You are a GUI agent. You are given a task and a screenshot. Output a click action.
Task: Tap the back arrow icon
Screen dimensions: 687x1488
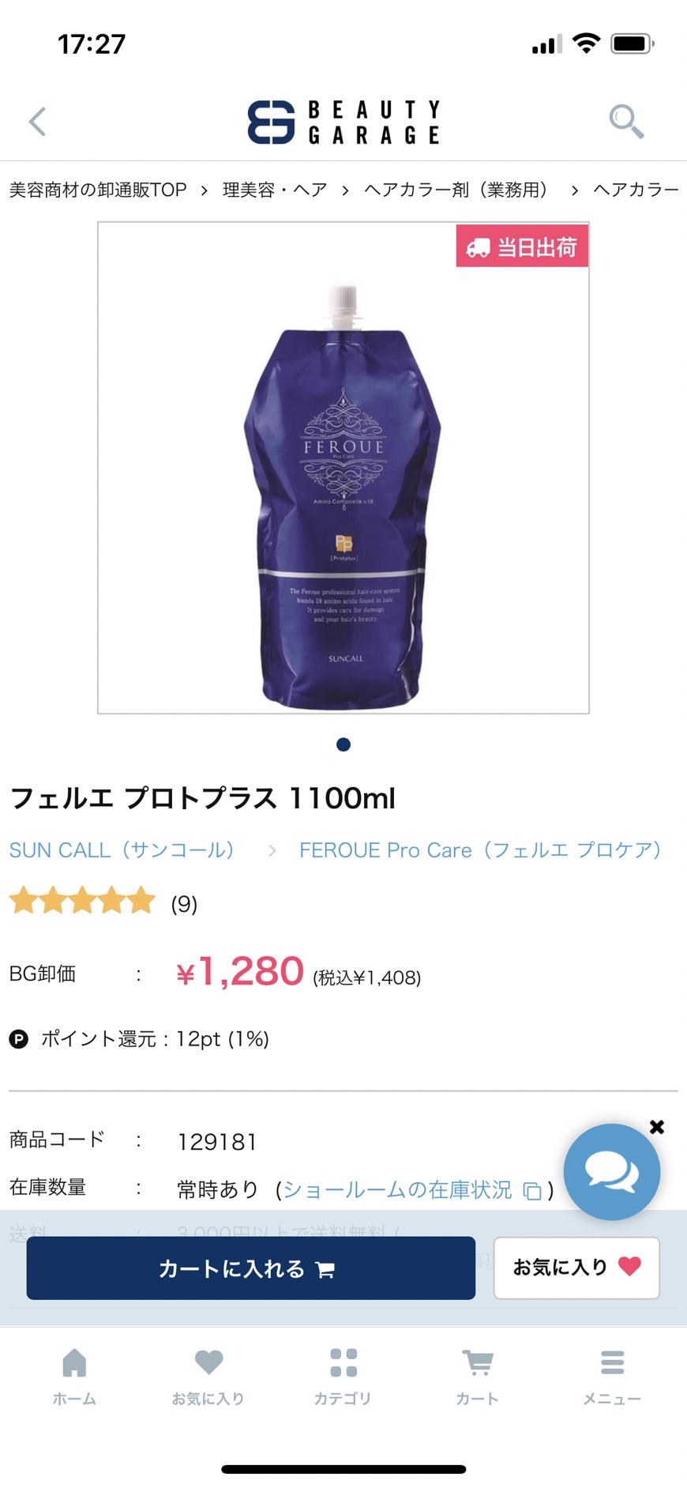[37, 122]
